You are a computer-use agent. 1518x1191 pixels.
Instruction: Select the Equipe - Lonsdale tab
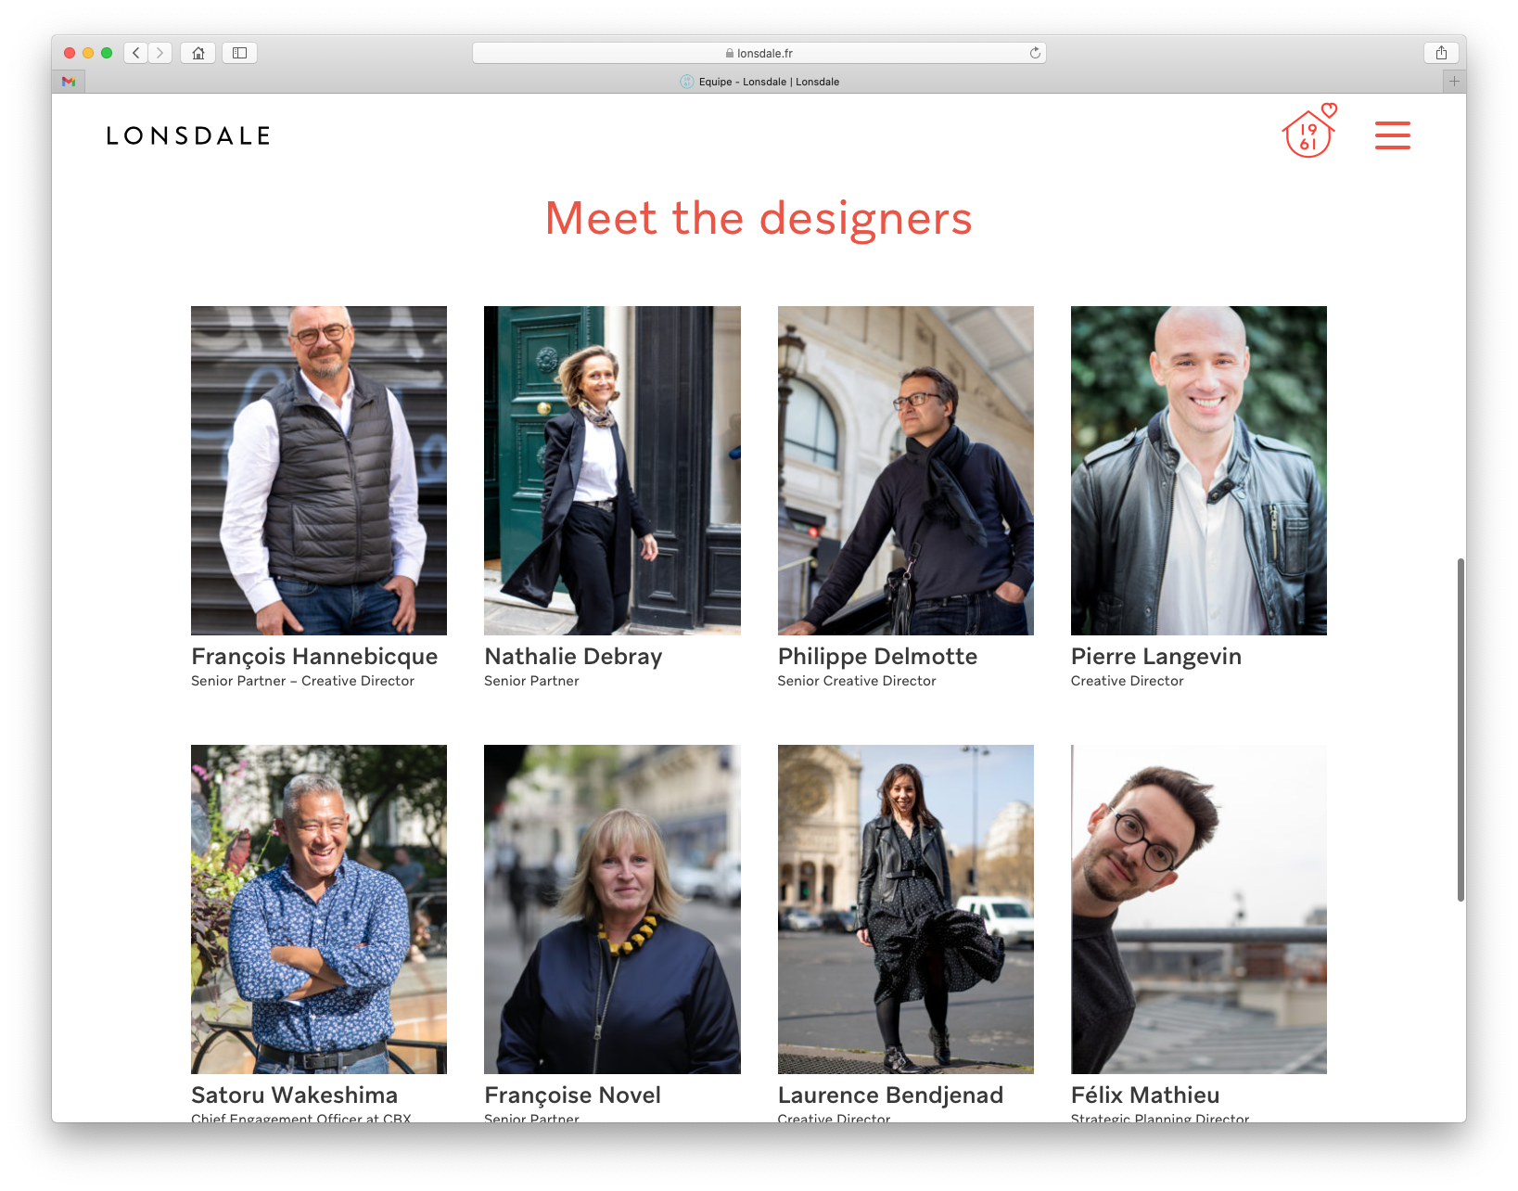pos(759,82)
